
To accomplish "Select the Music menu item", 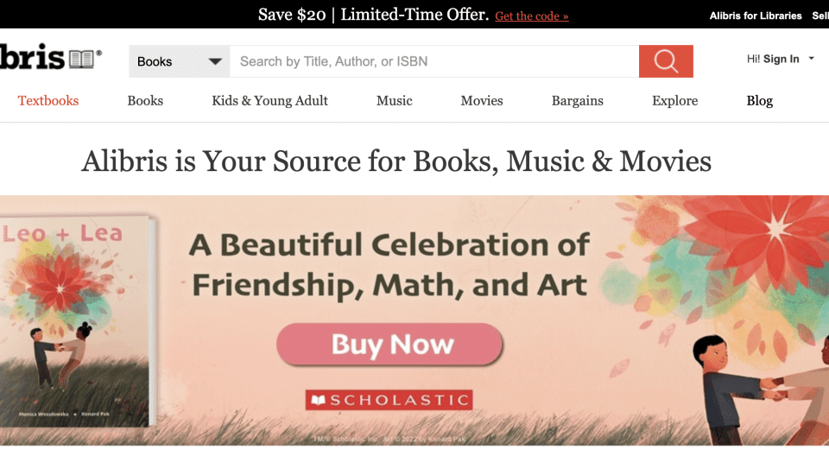I will point(395,101).
